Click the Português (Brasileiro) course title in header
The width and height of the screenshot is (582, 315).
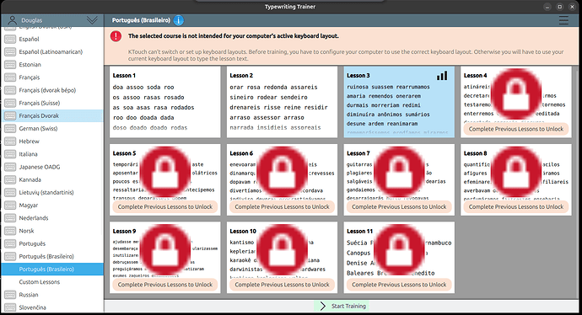pos(141,20)
